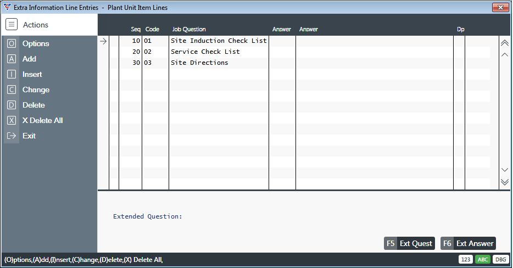This screenshot has height=268, width=513.
Task: Move up one line with single-up chevron
Action: (x=505, y=55)
